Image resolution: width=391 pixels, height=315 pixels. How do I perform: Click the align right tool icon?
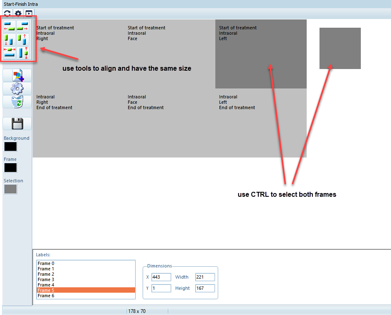pos(23,26)
